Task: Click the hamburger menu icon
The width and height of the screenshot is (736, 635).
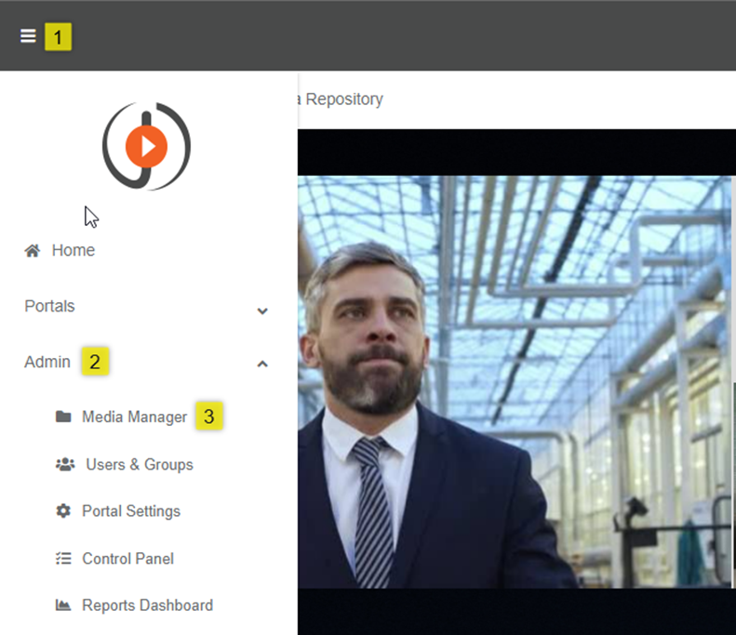Action: (x=29, y=36)
